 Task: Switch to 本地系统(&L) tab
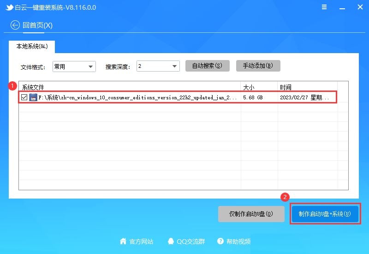pyautogui.click(x=32, y=47)
